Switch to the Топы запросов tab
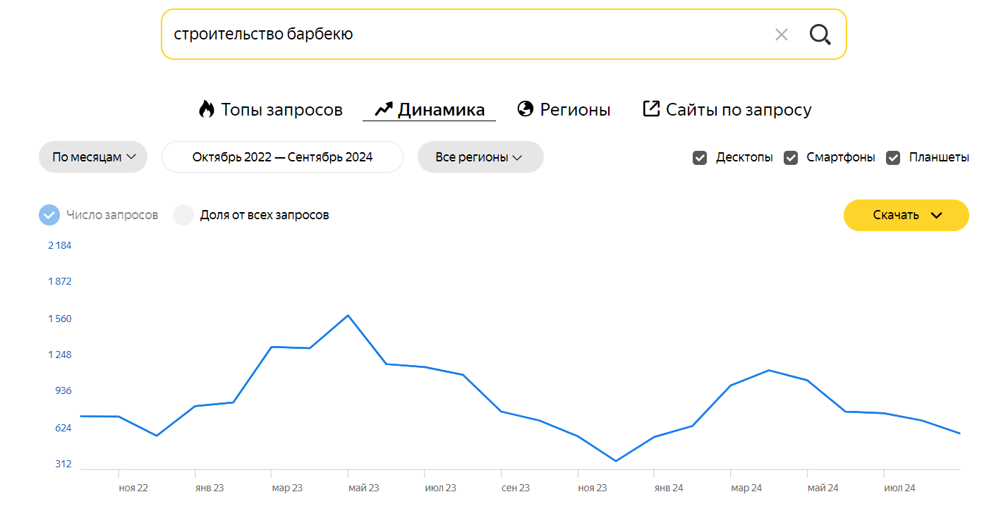Screen dimensions: 989x511 [281, 110]
